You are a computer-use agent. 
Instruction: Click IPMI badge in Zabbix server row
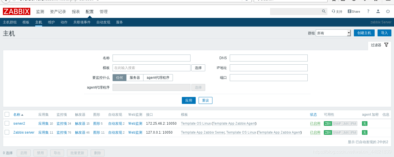click(354, 132)
